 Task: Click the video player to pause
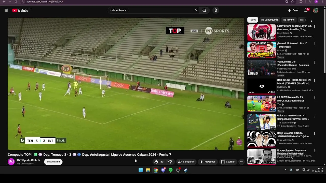click(126, 84)
